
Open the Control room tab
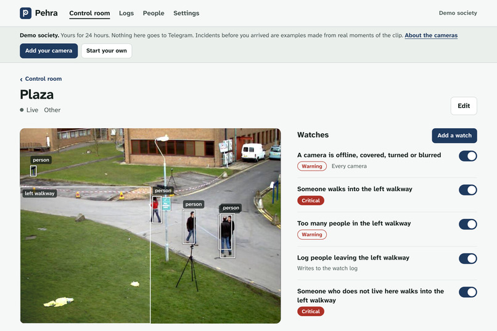pyautogui.click(x=89, y=13)
